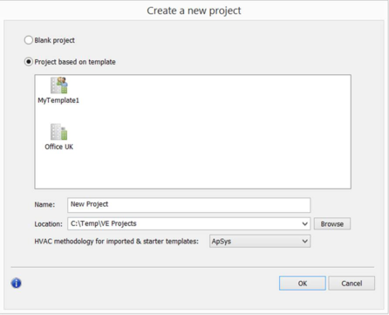This screenshot has width=389, height=315.
Task: Select the Office UK building icon
Action: pyautogui.click(x=58, y=132)
